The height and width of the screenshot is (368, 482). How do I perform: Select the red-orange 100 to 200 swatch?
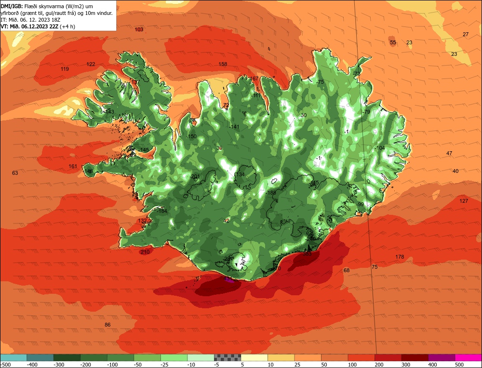pos(361,357)
